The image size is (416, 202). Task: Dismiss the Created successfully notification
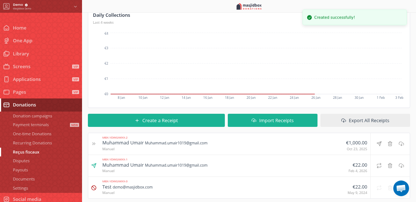[x=354, y=18]
